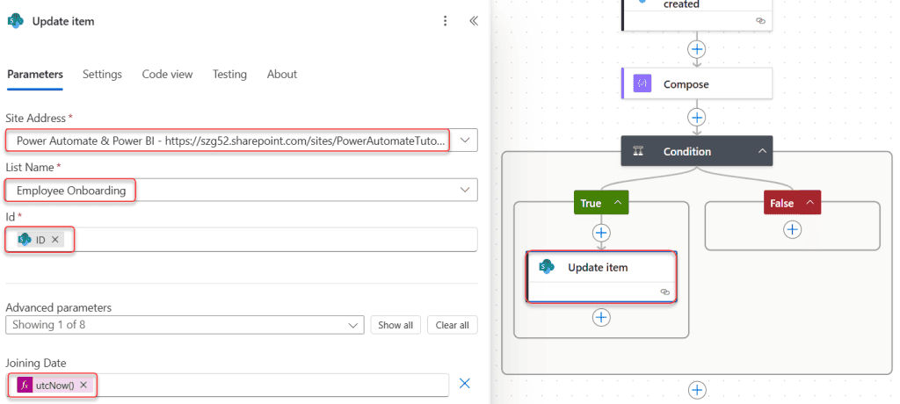Add step below the Condition block
The height and width of the screenshot is (404, 900).
pyautogui.click(x=697, y=390)
